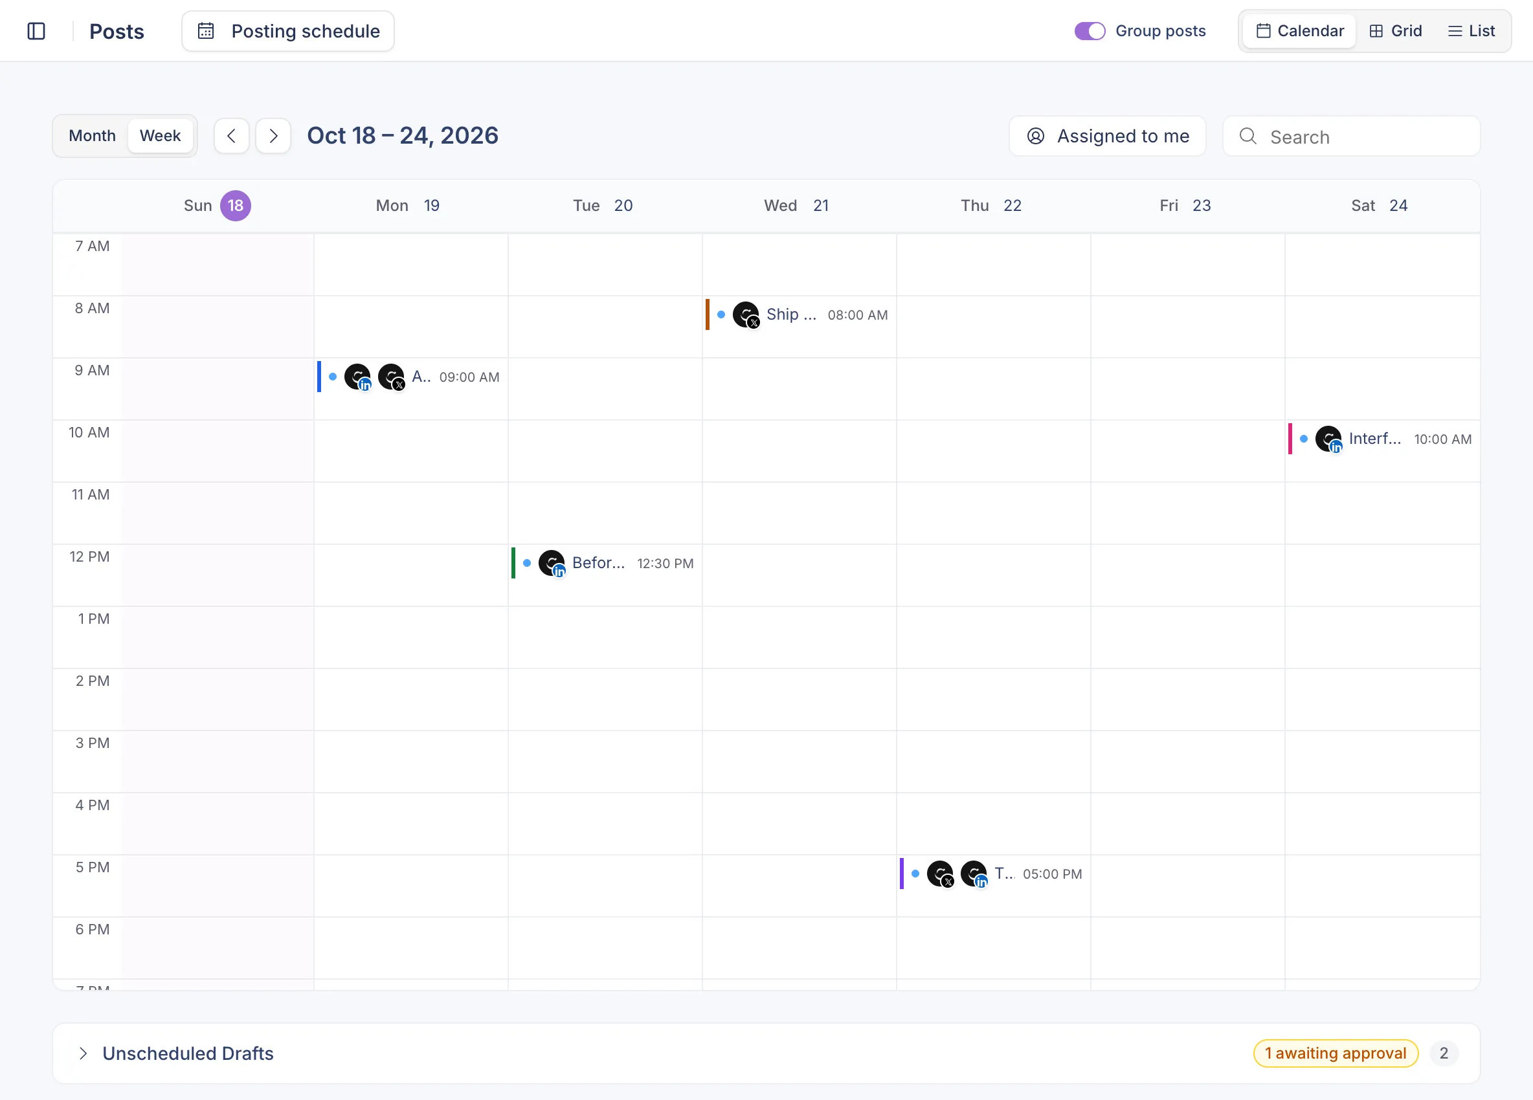
Task: Click the 6 PM row label
Action: tap(92, 930)
